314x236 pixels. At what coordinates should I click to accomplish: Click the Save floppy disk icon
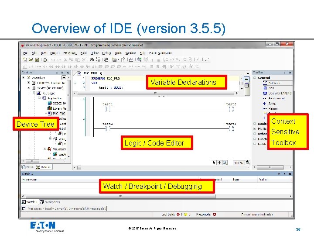click(x=37, y=59)
